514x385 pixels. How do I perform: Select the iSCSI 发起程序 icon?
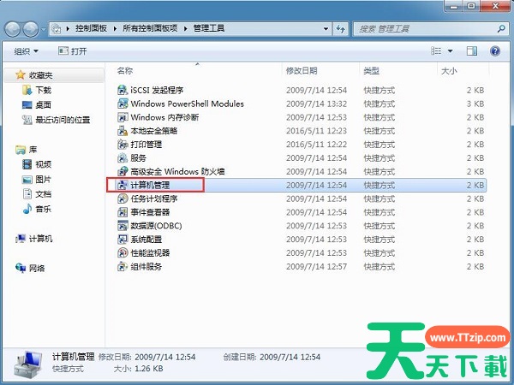tap(123, 90)
